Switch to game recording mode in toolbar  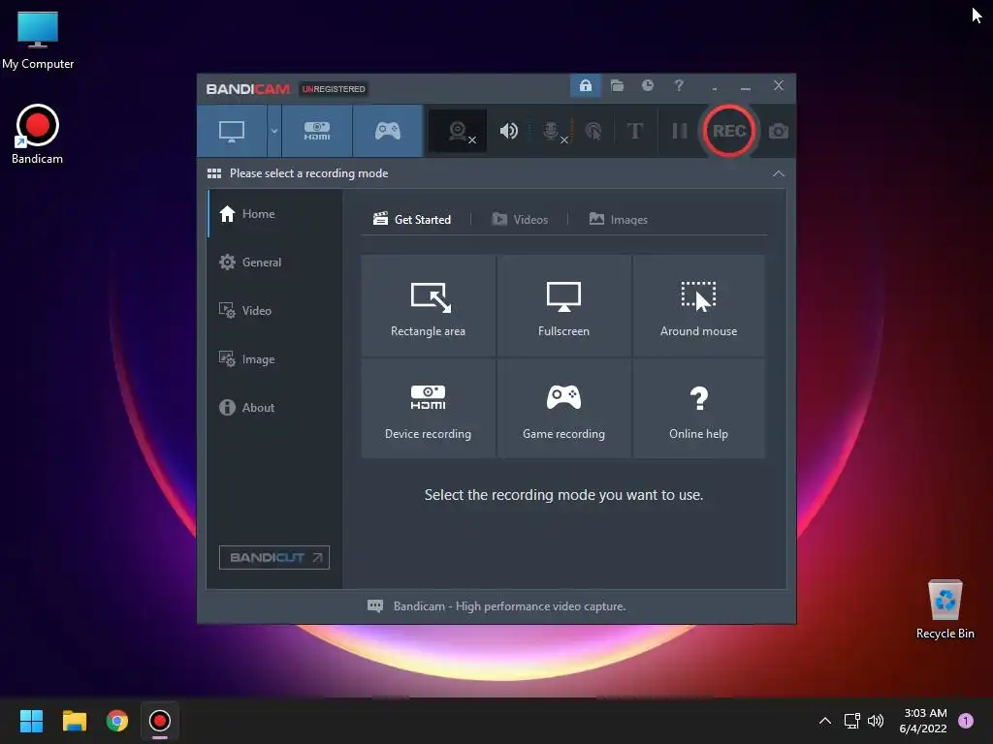(388, 131)
